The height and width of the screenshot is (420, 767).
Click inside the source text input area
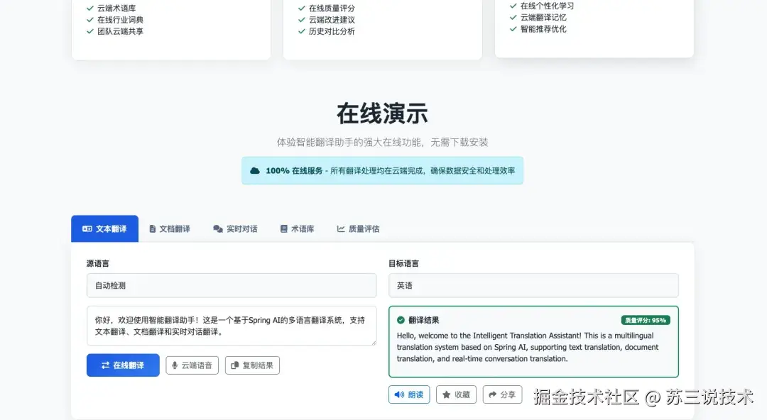coord(232,326)
